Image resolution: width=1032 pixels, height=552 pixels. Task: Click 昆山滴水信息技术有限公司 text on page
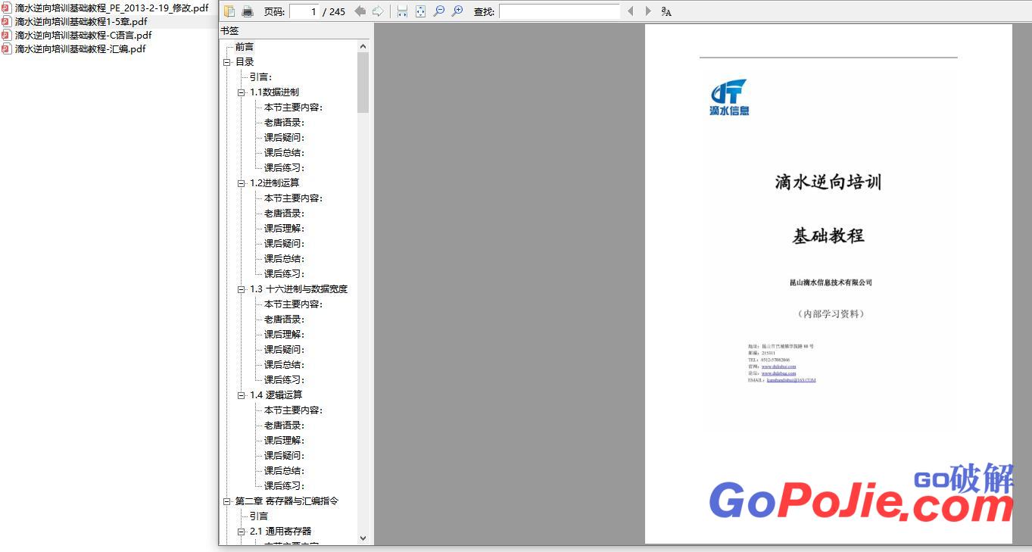click(x=831, y=282)
